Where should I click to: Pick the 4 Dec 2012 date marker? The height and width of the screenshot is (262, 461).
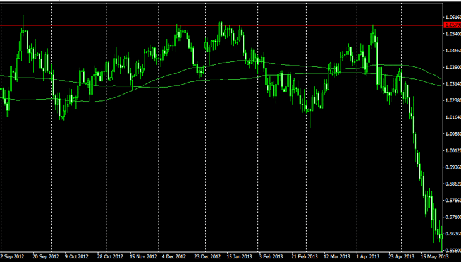pyautogui.click(x=174, y=257)
